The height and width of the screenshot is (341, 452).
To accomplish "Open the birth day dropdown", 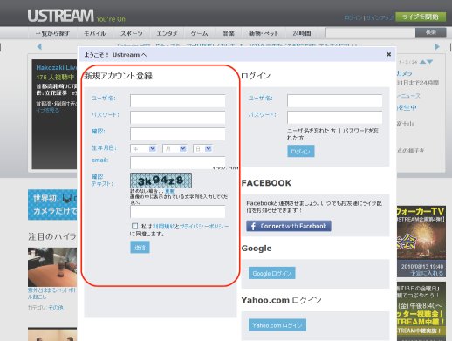I will click(202, 148).
